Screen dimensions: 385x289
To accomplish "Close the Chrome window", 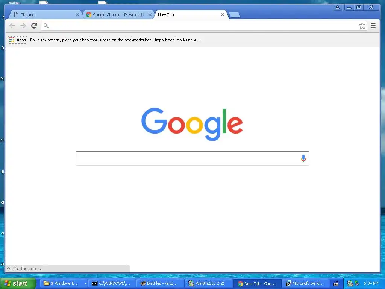I will [371, 8].
